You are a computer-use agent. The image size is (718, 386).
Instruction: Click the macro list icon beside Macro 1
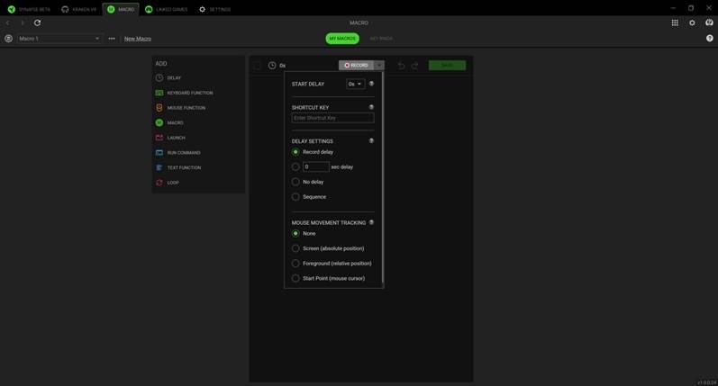point(8,39)
